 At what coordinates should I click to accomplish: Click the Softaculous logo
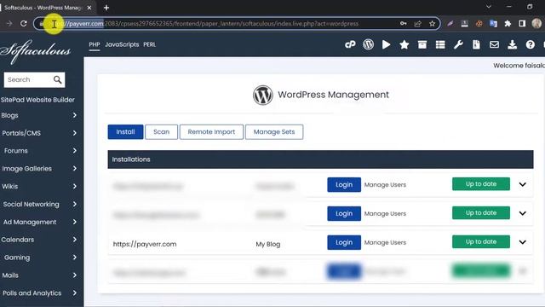tap(36, 51)
